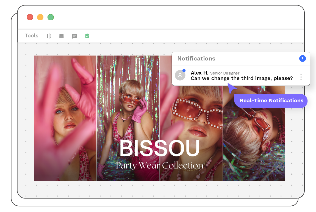
Task: Click the message 'Can we change the third image'
Action: [x=242, y=78]
